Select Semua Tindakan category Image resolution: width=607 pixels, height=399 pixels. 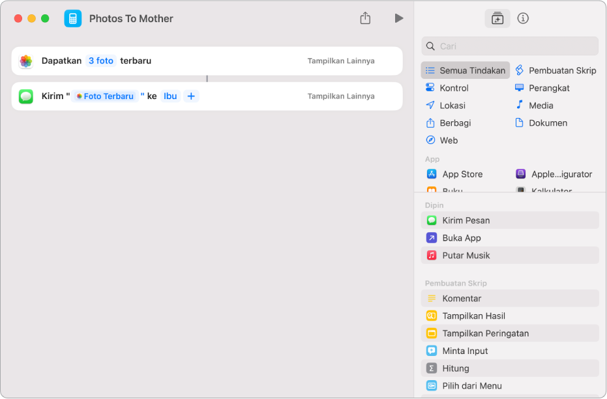pyautogui.click(x=466, y=70)
